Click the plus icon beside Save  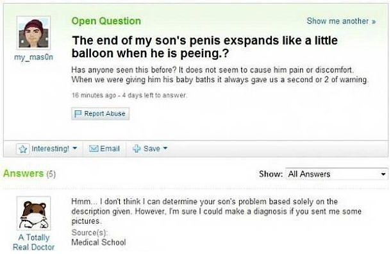click(x=137, y=148)
